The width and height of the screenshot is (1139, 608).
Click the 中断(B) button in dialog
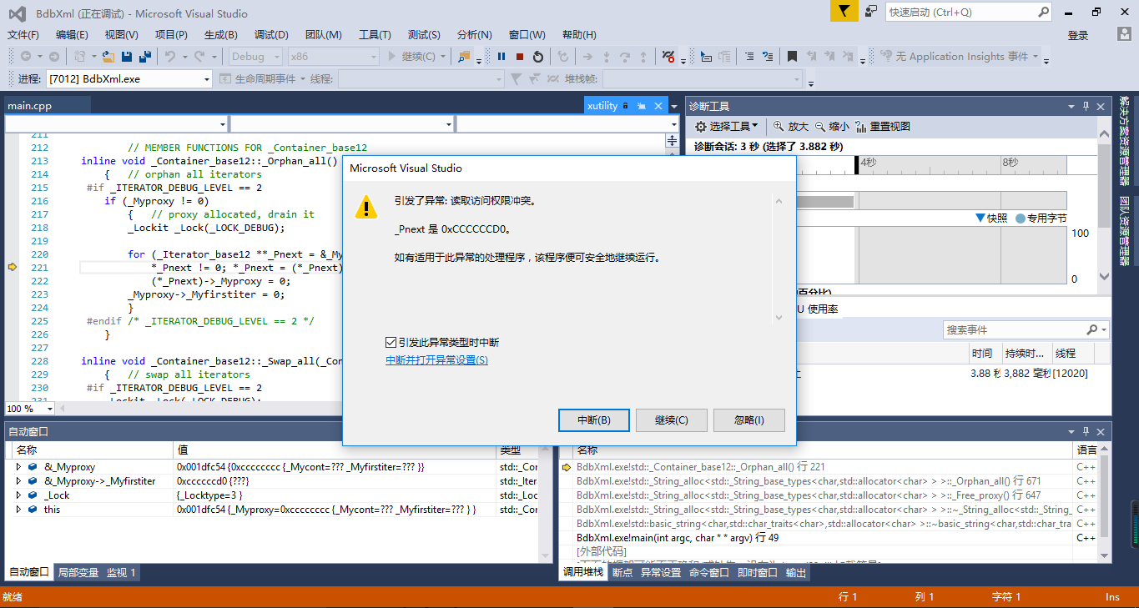click(594, 420)
